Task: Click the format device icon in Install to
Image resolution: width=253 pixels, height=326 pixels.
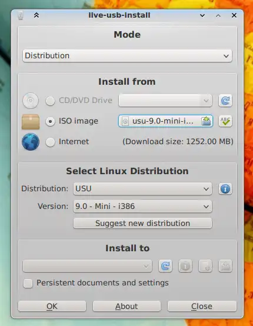Action: pos(205,266)
